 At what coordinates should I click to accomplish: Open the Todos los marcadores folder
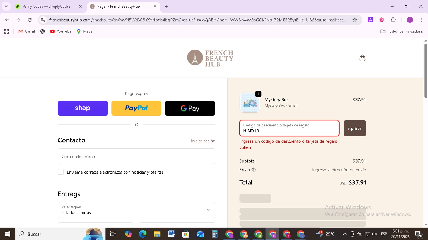pos(402,31)
